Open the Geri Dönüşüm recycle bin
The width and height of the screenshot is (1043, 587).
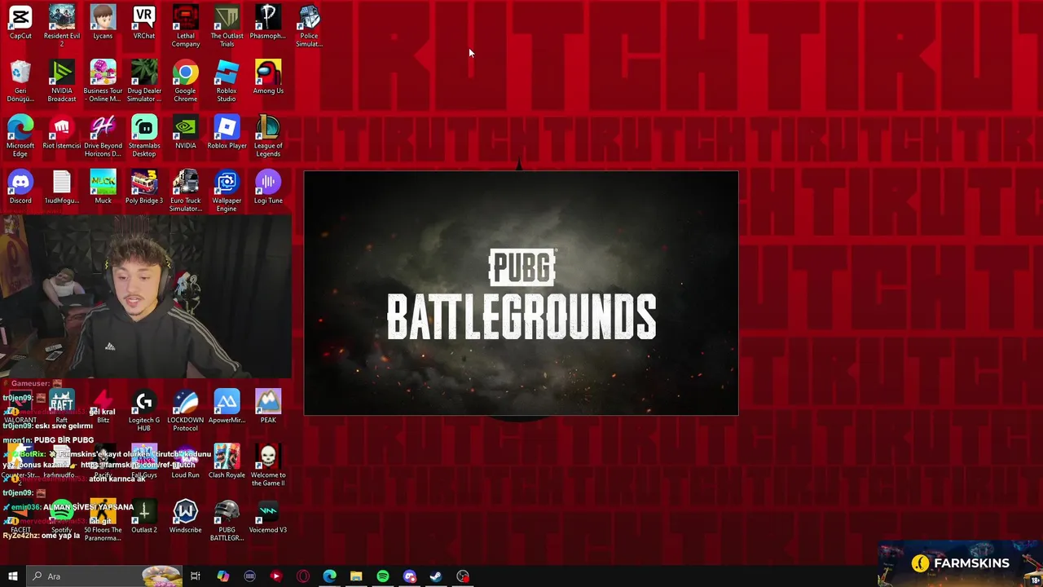(x=20, y=81)
